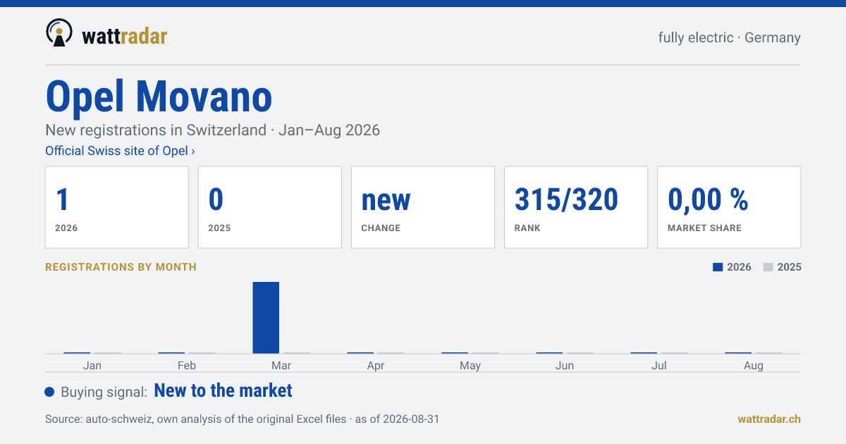
Task: Click the REGISTRATIONS BY MONTH heading
Action: point(121,267)
